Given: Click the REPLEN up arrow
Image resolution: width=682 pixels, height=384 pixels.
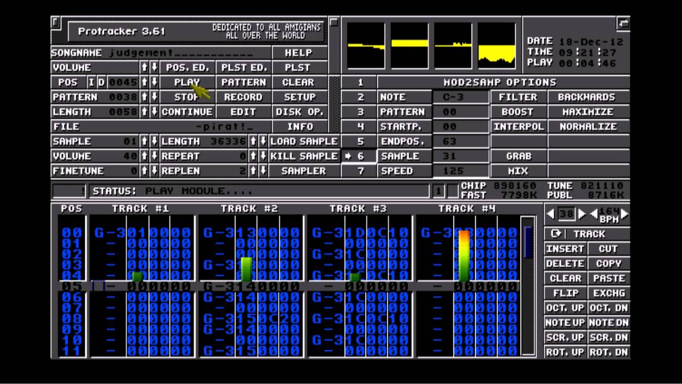Looking at the screenshot, I should (x=253, y=171).
